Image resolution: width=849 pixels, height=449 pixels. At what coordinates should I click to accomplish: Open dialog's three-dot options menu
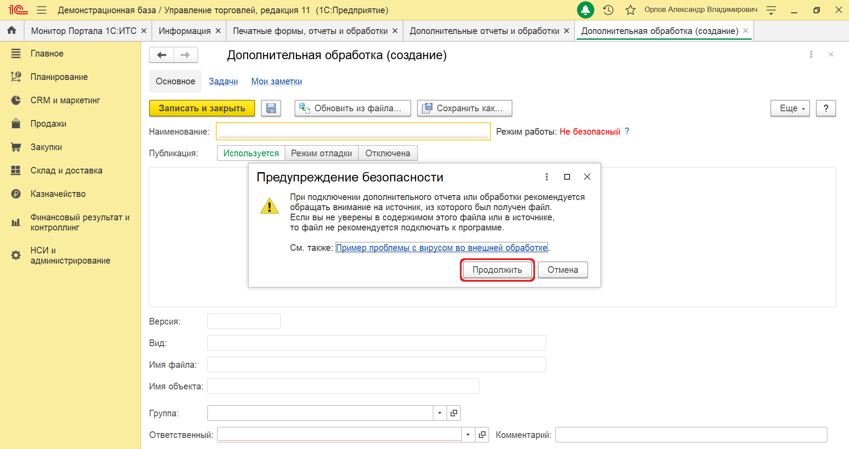547,177
